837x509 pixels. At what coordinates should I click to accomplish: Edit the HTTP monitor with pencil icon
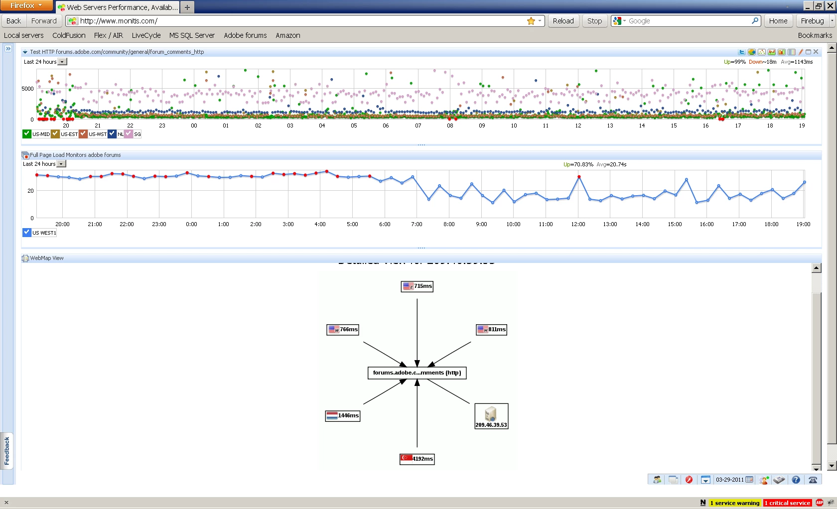(x=801, y=52)
